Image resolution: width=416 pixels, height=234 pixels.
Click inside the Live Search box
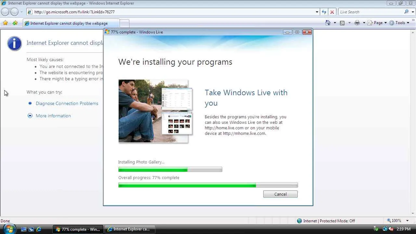[x=370, y=12]
